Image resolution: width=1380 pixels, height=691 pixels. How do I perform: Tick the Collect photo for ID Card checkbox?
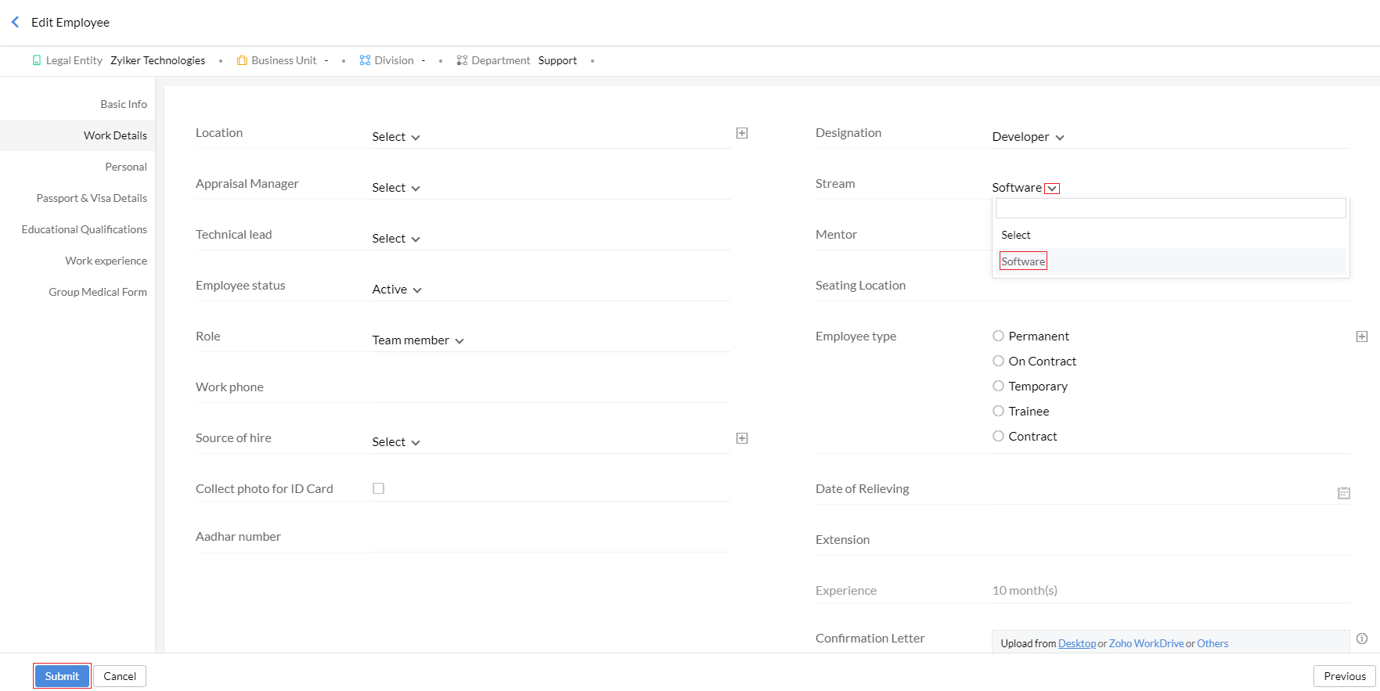pos(379,488)
